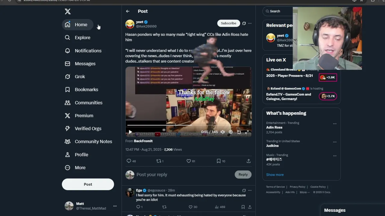The width and height of the screenshot is (385, 216).
Task: Open Cookie Policy footer link
Action: click(x=318, y=187)
